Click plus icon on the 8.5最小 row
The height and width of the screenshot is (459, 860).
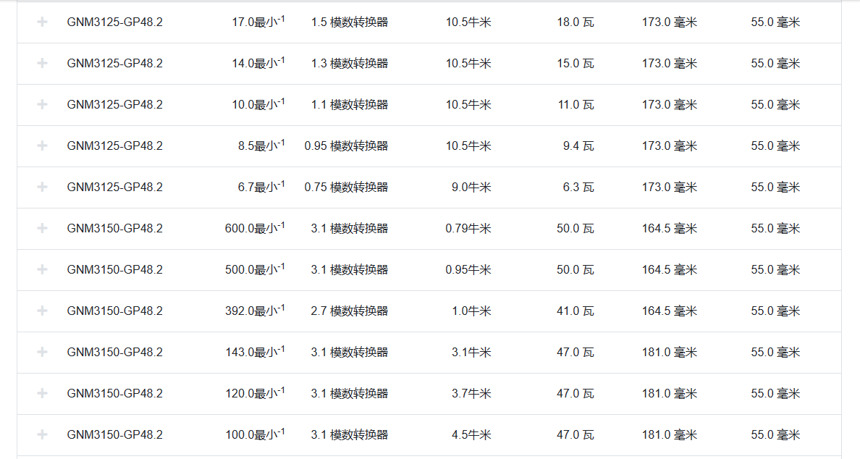point(42,146)
